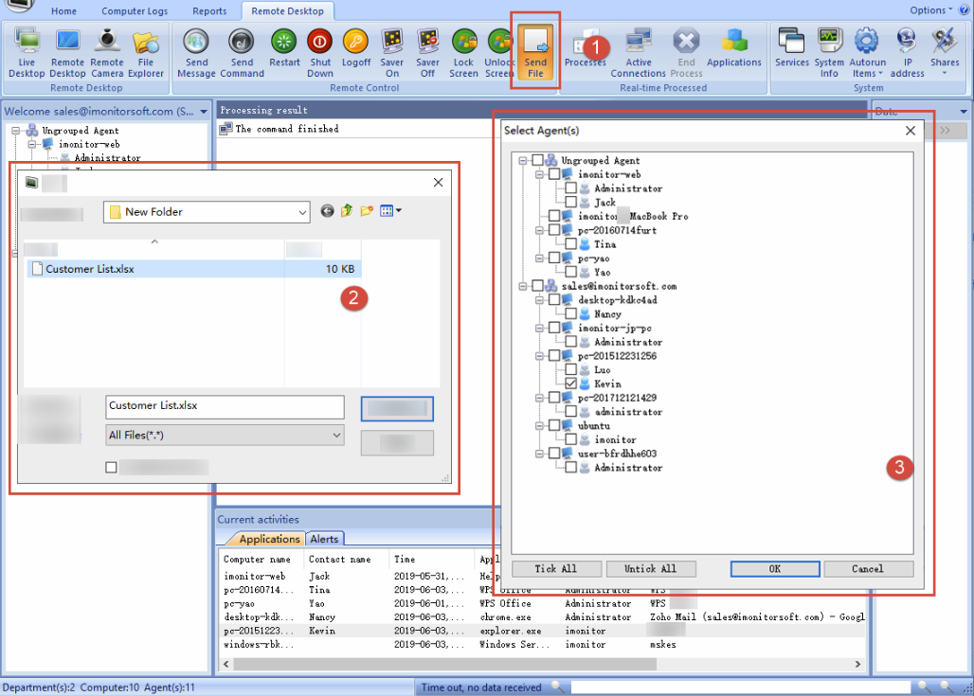Tick sales@imonitorsoft.com group checkbox

pyautogui.click(x=538, y=286)
